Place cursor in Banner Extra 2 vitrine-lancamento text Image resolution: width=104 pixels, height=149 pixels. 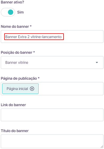(x=33, y=37)
